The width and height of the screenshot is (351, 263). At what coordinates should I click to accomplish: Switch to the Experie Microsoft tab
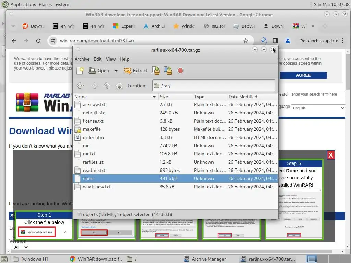click(124, 26)
